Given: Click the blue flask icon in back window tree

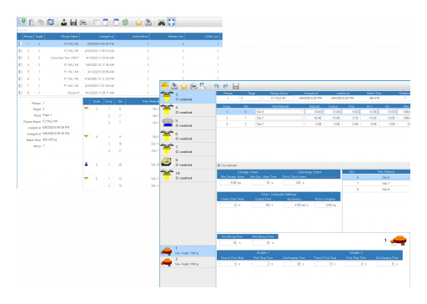Looking at the screenshot, I should click(x=86, y=165).
